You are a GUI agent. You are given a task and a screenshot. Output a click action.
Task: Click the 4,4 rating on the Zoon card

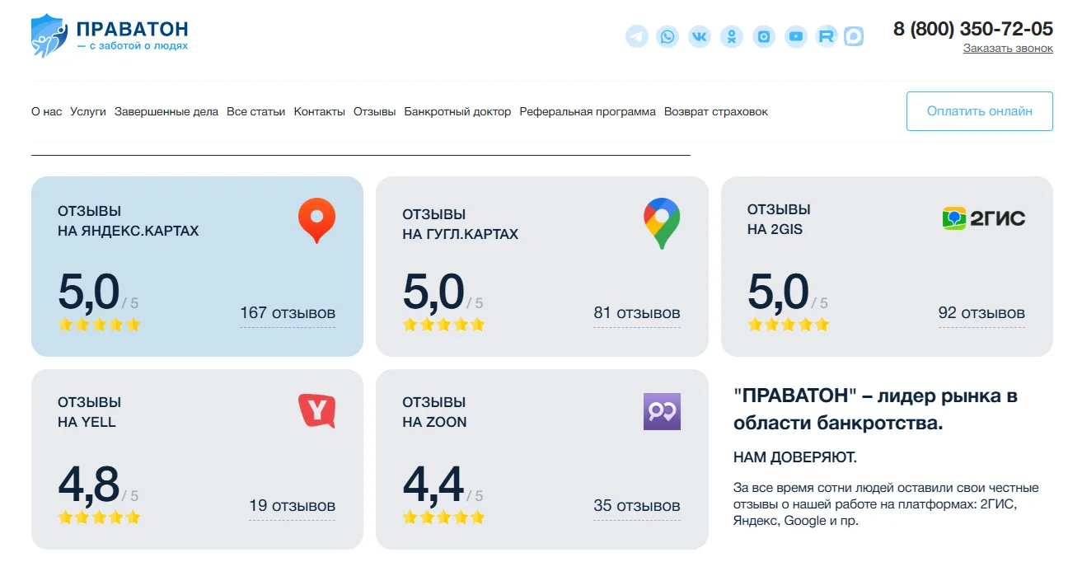point(433,485)
